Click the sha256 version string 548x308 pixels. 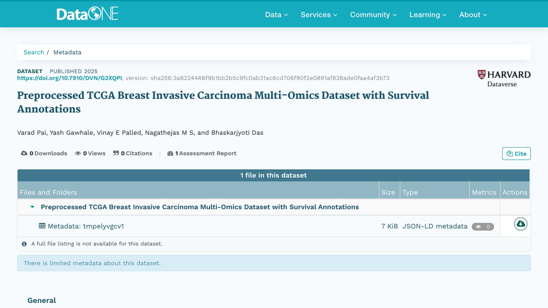[x=270, y=78]
